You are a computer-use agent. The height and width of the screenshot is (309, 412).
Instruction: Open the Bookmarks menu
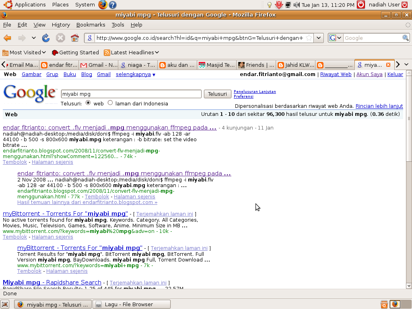click(91, 25)
